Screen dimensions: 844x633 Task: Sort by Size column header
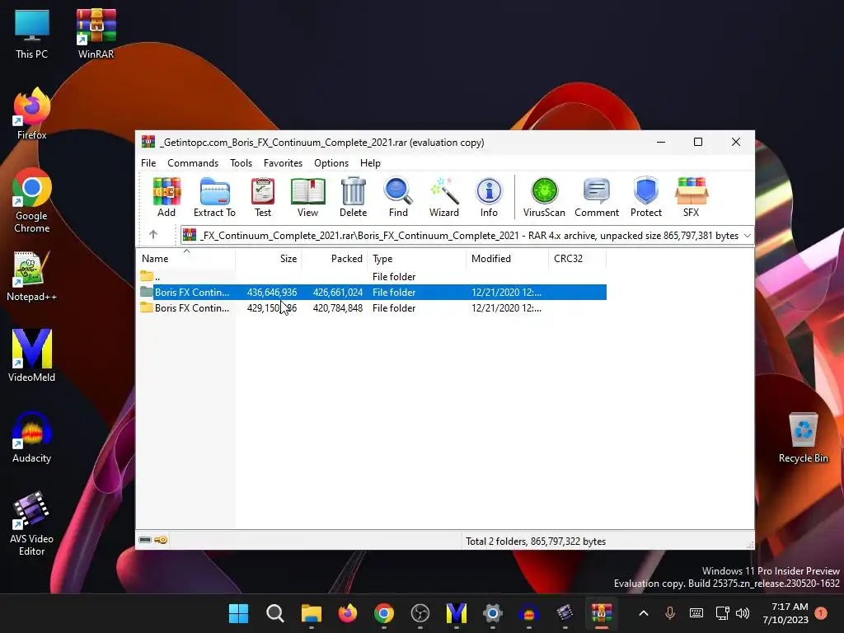point(268,258)
